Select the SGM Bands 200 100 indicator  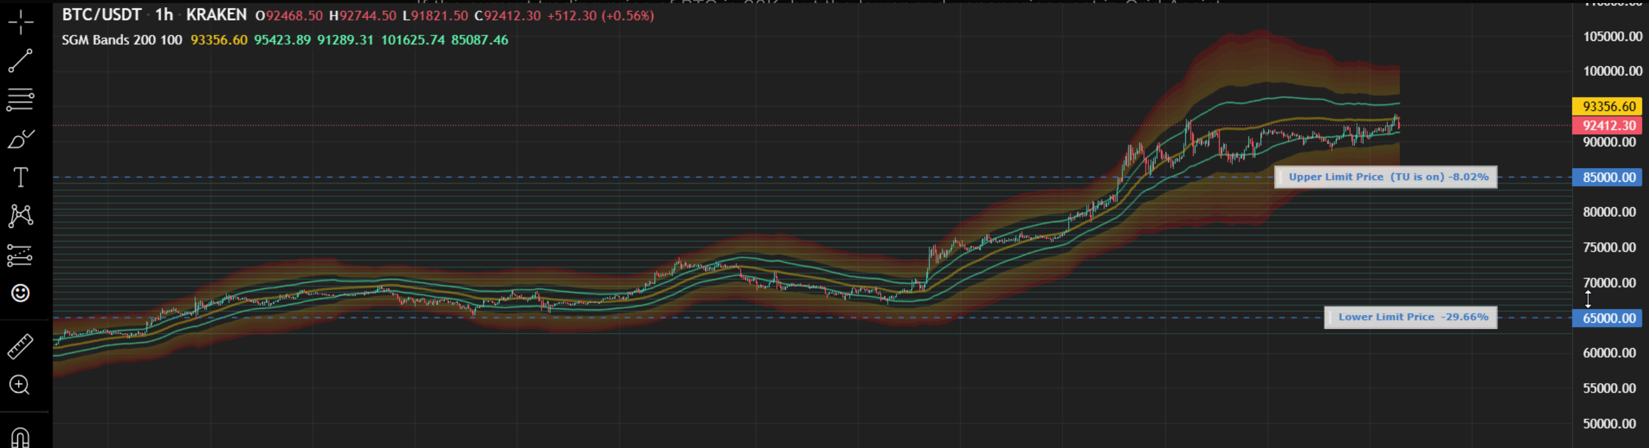(122, 40)
